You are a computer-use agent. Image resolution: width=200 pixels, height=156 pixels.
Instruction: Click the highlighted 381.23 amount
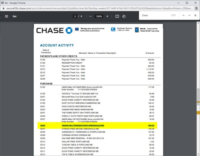pyautogui.click(x=151, y=126)
